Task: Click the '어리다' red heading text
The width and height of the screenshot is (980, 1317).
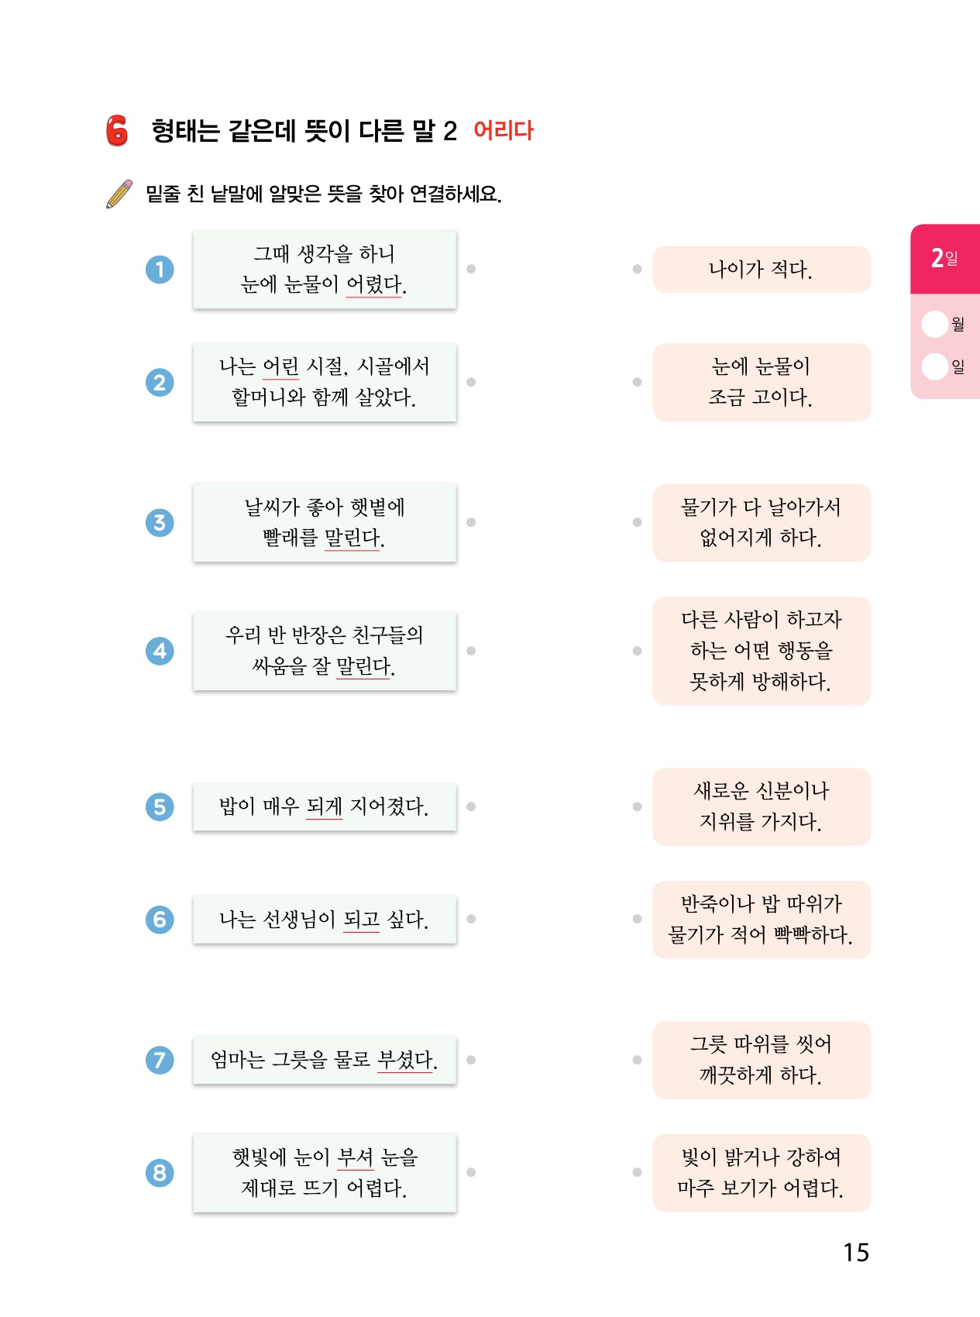Action: tap(504, 130)
